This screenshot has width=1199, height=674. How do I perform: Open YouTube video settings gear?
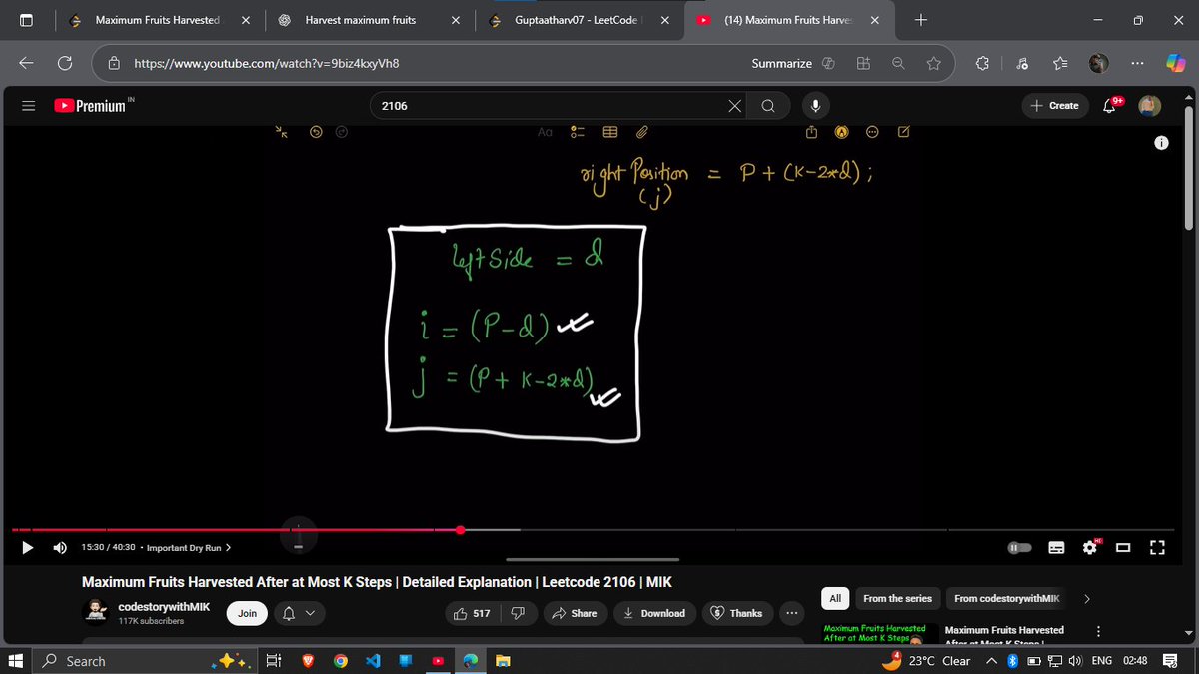(x=1089, y=547)
